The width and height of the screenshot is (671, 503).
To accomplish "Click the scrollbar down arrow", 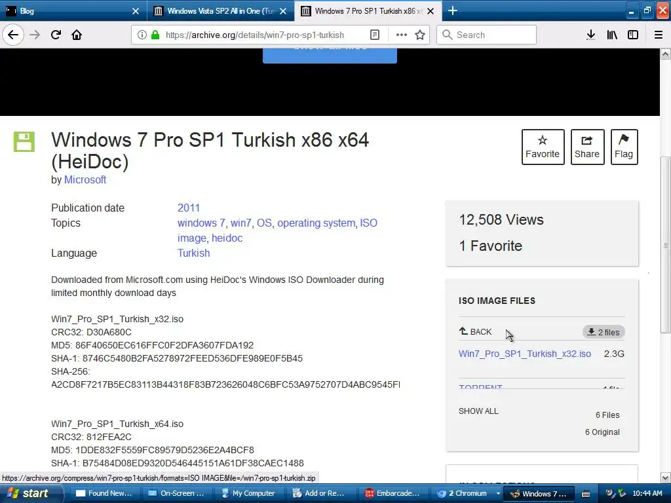I will [666, 477].
